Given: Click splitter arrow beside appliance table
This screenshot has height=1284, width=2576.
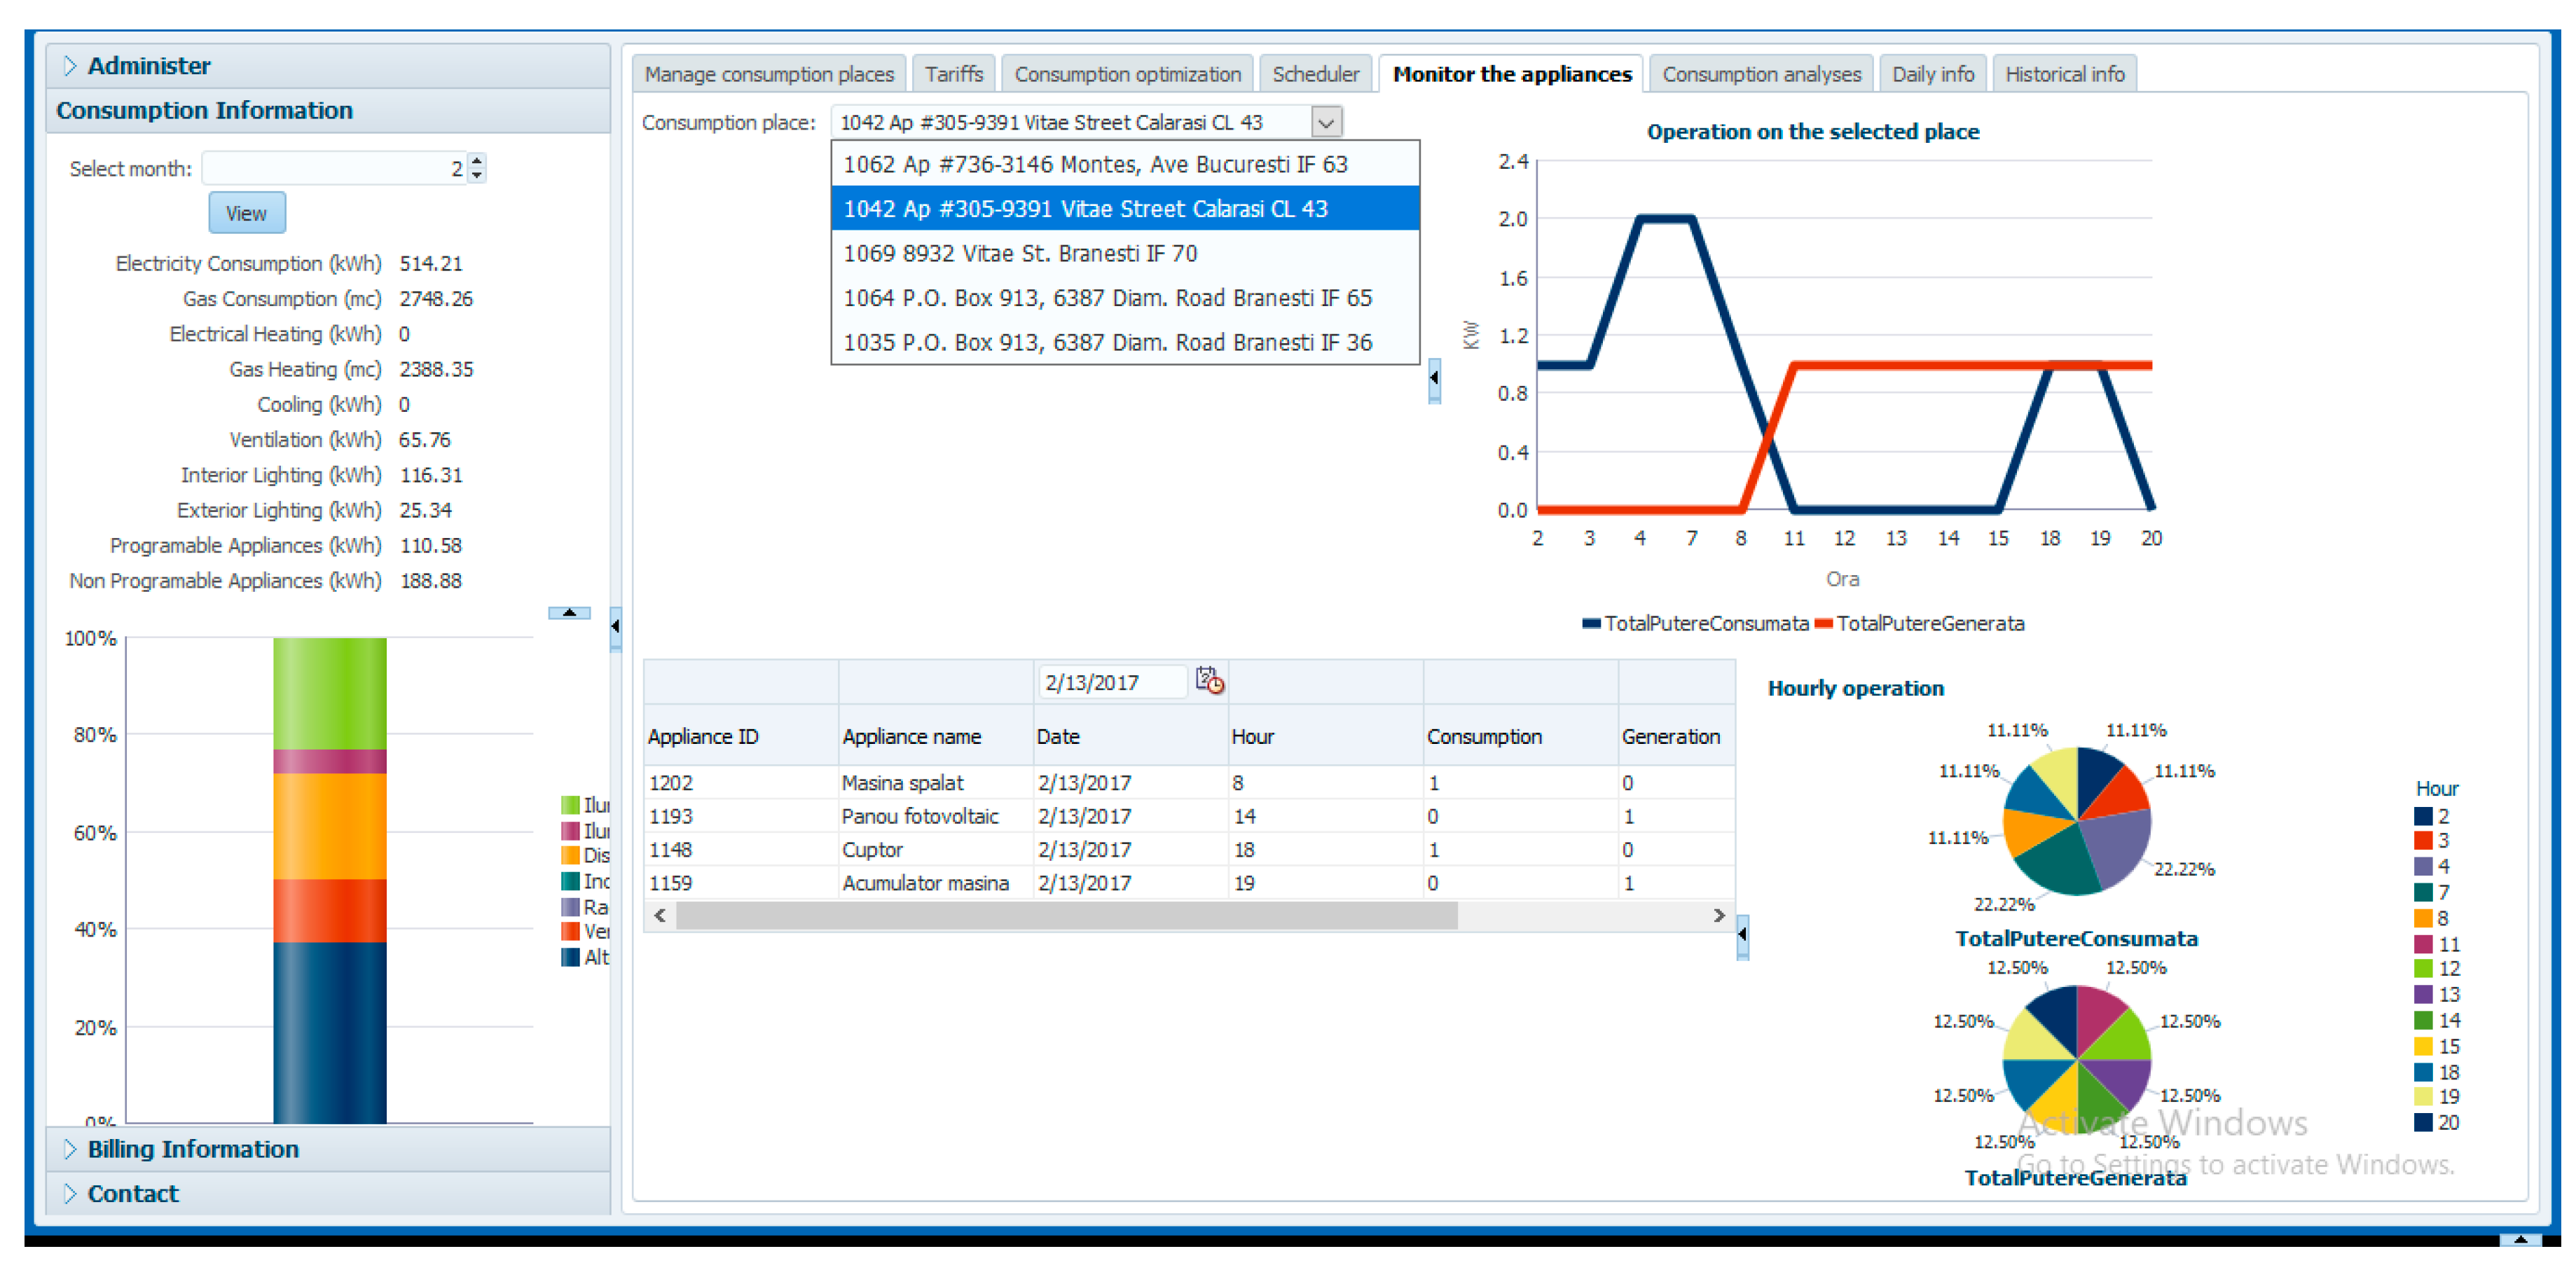Looking at the screenshot, I should [1742, 935].
